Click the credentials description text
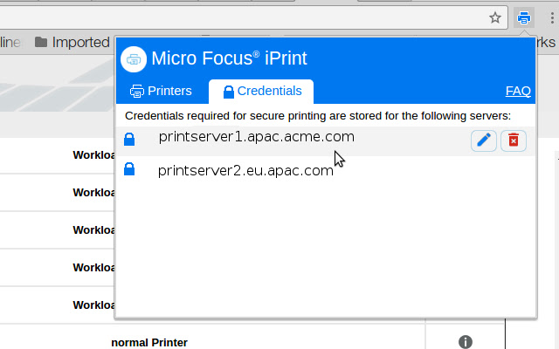 tap(318, 115)
